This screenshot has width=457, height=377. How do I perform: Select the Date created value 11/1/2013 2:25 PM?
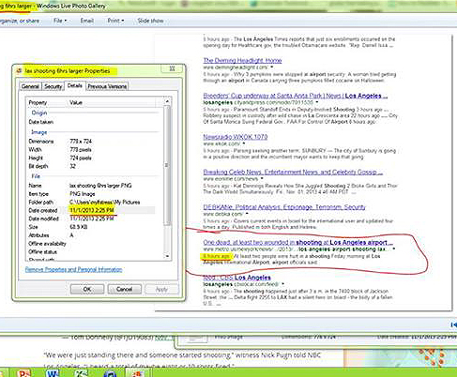click(x=92, y=210)
